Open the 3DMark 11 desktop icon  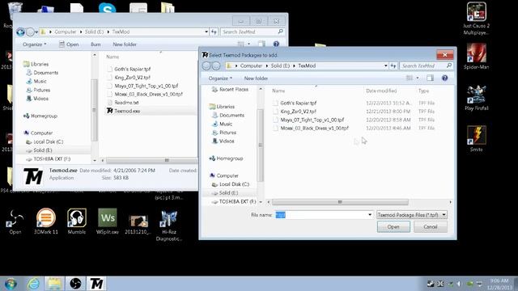pyautogui.click(x=46, y=221)
